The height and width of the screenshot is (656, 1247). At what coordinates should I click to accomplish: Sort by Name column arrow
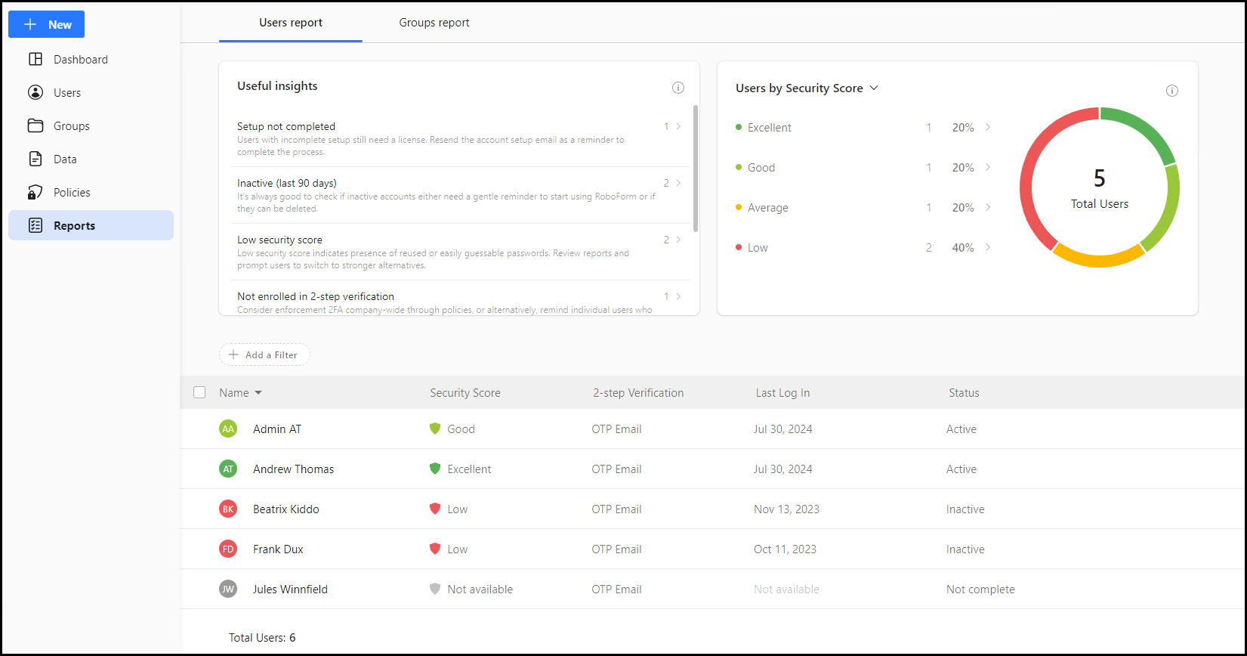tap(258, 393)
